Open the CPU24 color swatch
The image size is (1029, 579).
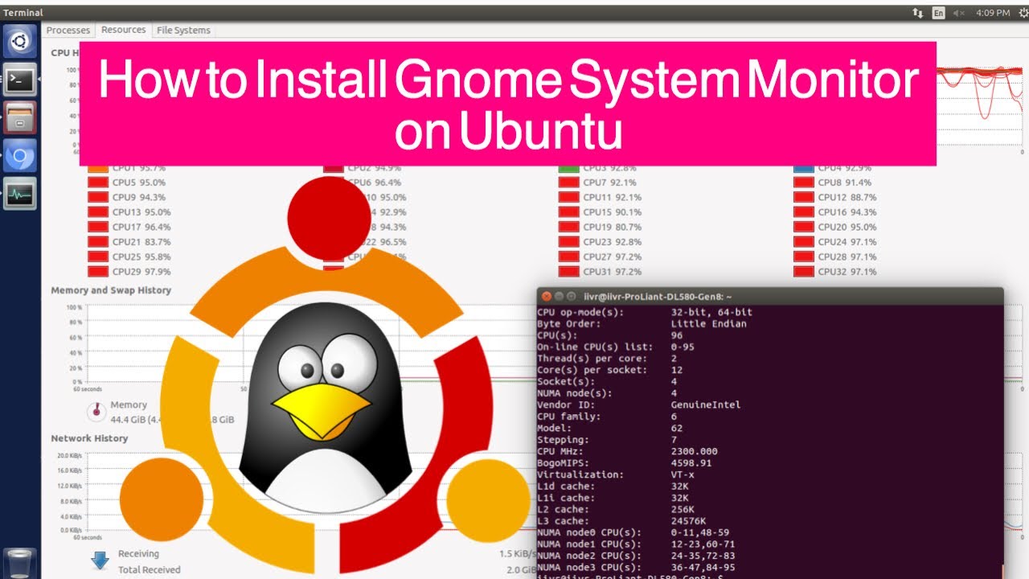click(804, 242)
